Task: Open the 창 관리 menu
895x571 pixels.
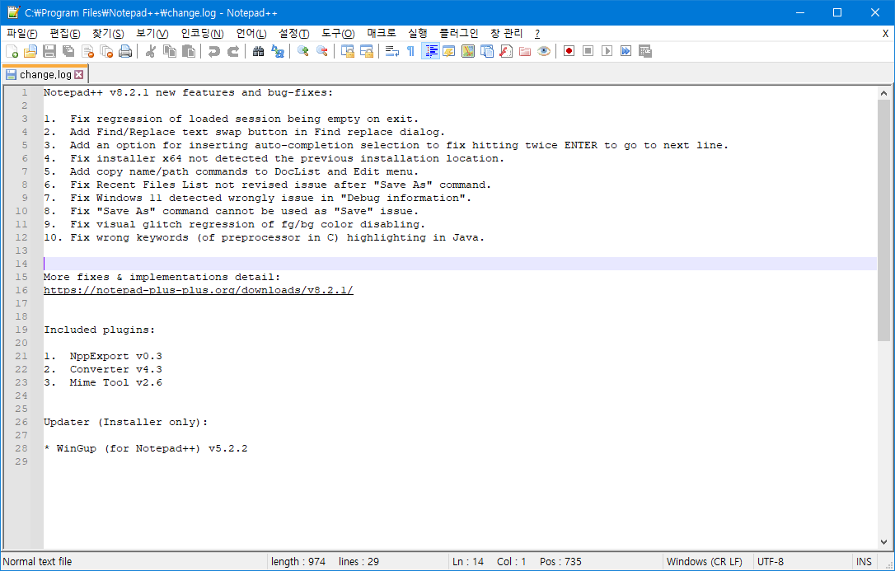Action: point(507,34)
